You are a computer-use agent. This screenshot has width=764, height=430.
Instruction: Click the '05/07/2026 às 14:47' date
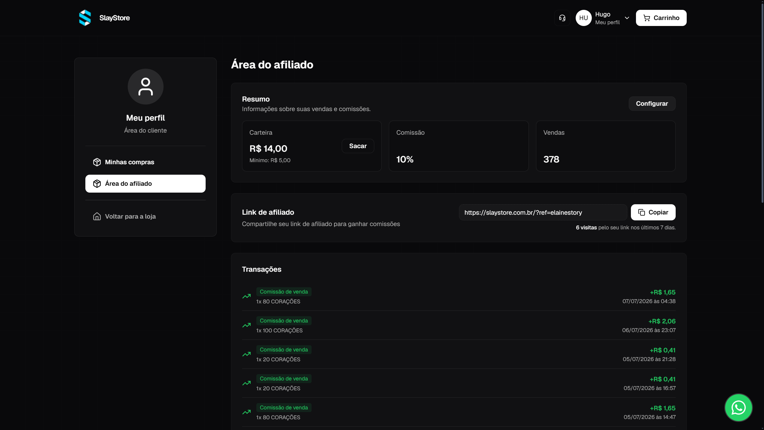[649, 417]
